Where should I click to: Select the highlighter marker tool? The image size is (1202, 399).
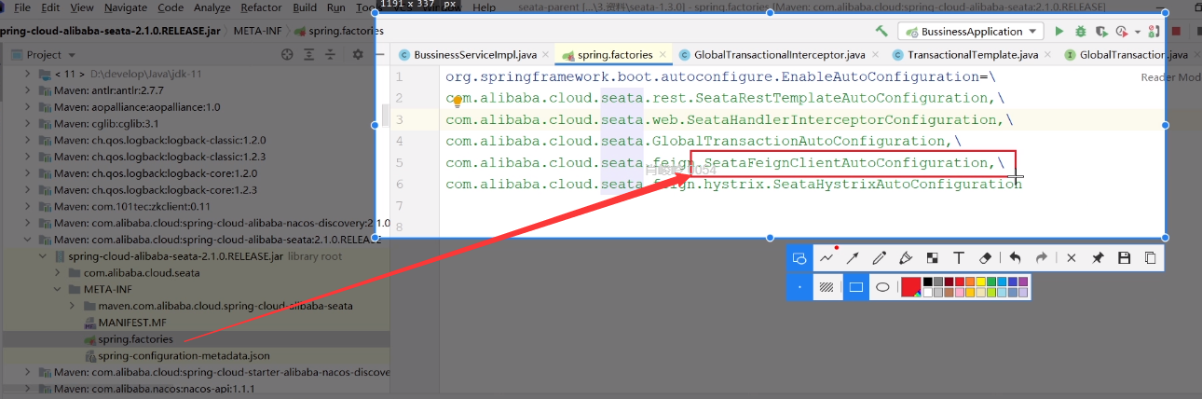tap(905, 258)
